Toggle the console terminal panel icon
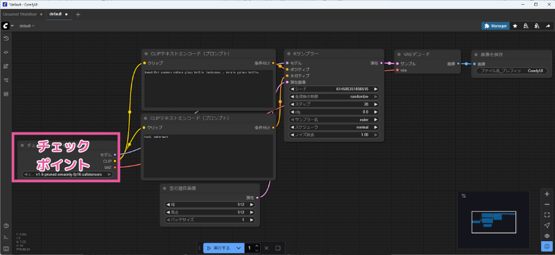This screenshot has height=255, width=555. [6, 237]
